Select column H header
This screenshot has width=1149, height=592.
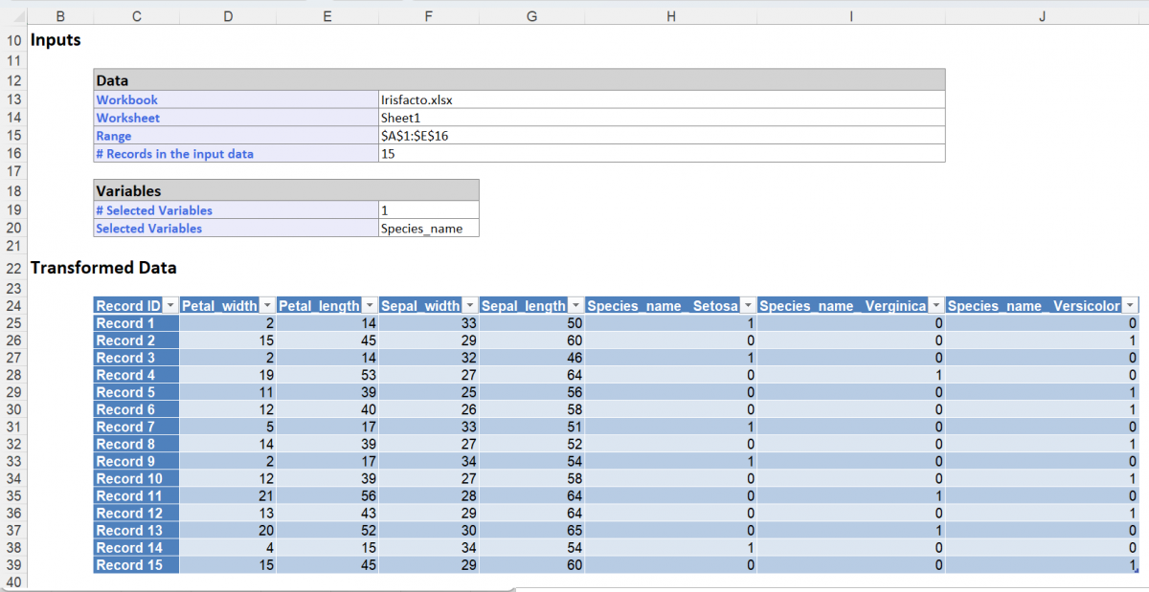click(670, 16)
